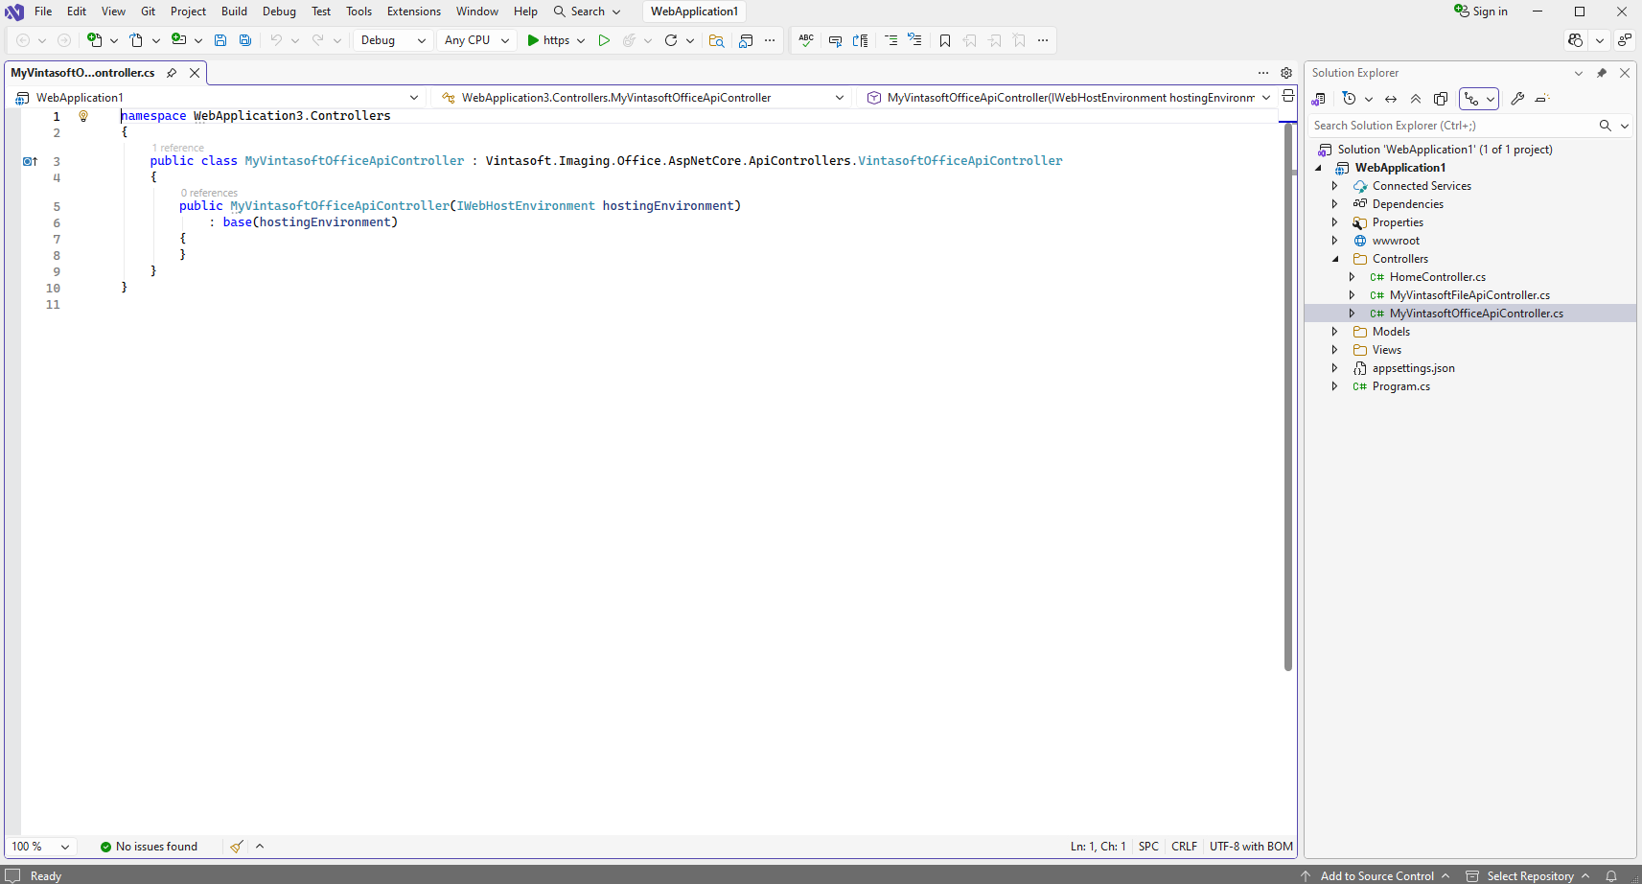Click the code cleanup broom icon
This screenshot has width=1642, height=884.
pos(237,847)
